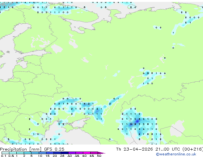The image size is (203, 157).
Task: Click the forecast offset '(00+216)'
Action: tap(193, 149)
